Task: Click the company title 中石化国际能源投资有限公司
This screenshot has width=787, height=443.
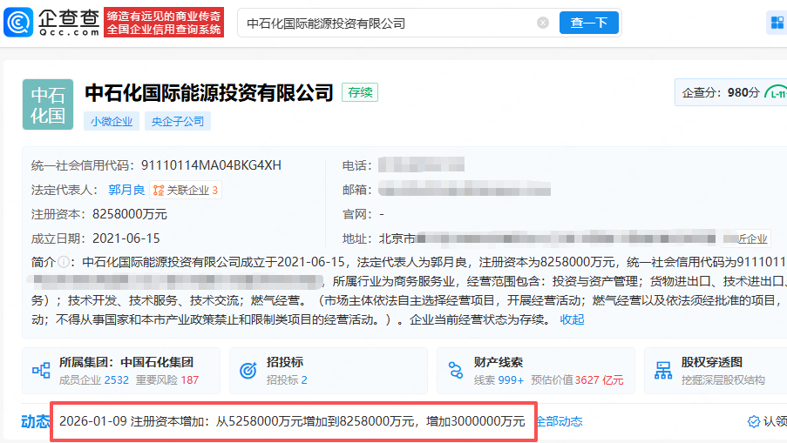Action: (x=209, y=93)
